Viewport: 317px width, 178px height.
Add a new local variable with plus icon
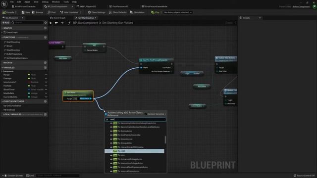(45, 114)
